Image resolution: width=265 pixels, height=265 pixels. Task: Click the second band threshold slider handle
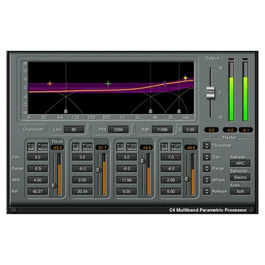[99, 170]
